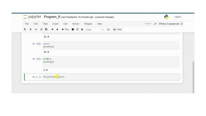Viewport: 206px width, 116px height.
Task: Interrupt the kernel with the stop icon
Action: (73, 29)
